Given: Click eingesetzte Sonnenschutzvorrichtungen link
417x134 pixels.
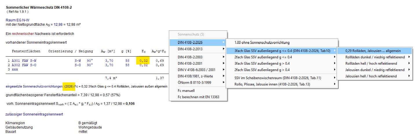Looking at the screenshot, I should click(34, 86).
